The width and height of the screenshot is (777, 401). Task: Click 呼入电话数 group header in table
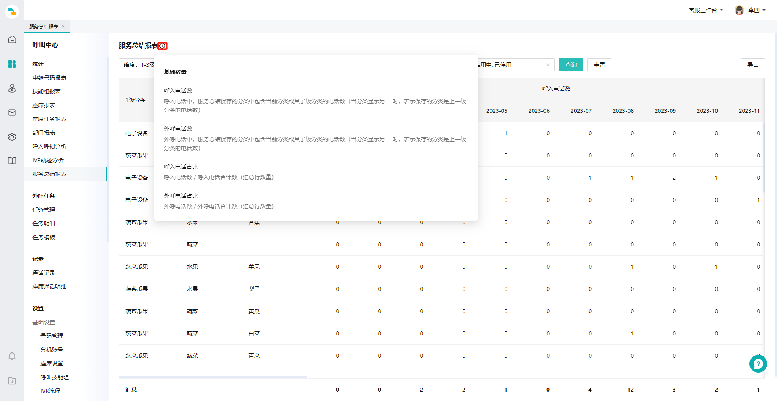pyautogui.click(x=556, y=89)
